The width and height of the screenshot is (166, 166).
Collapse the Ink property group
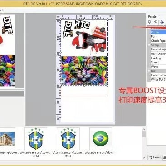click(149, 71)
